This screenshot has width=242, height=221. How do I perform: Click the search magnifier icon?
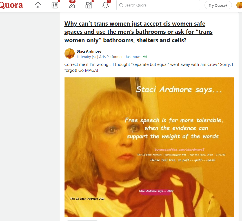(121, 5)
